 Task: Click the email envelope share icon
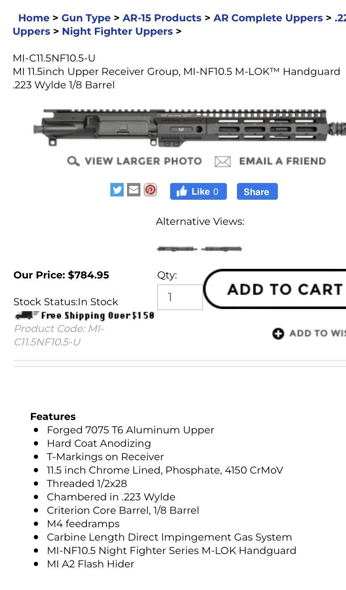[134, 190]
